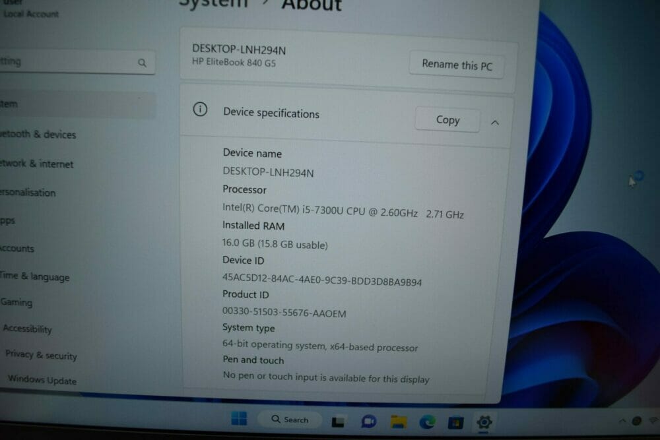Open Accounts settings page
Image resolution: width=660 pixels, height=440 pixels.
[17, 248]
